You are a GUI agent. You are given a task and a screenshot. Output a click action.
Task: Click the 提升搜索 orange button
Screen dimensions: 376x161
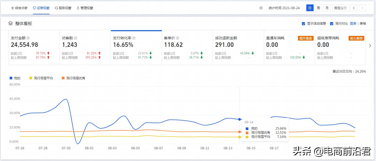(306, 38)
